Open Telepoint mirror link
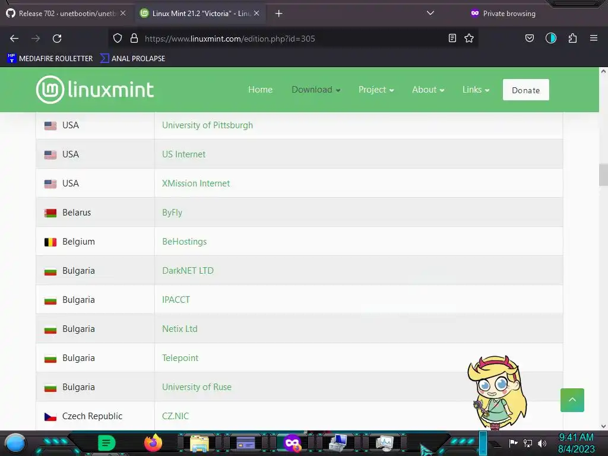The height and width of the screenshot is (456, 608). point(180,358)
